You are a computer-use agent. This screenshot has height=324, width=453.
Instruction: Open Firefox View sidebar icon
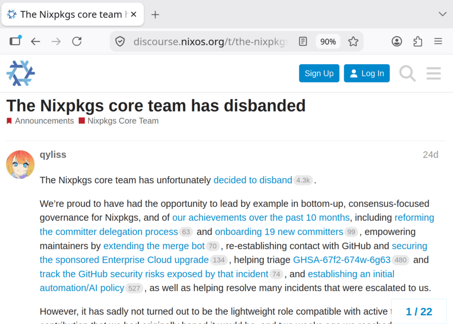tap(15, 41)
